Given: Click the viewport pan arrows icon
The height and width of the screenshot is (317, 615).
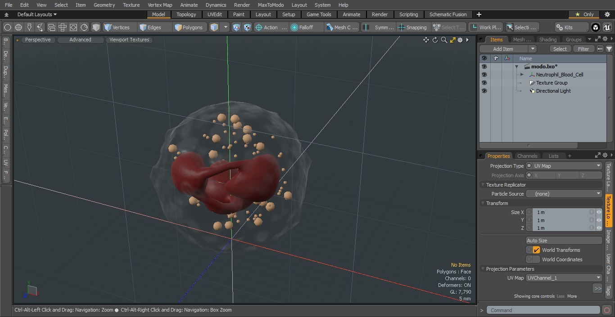Looking at the screenshot, I should [x=426, y=40].
